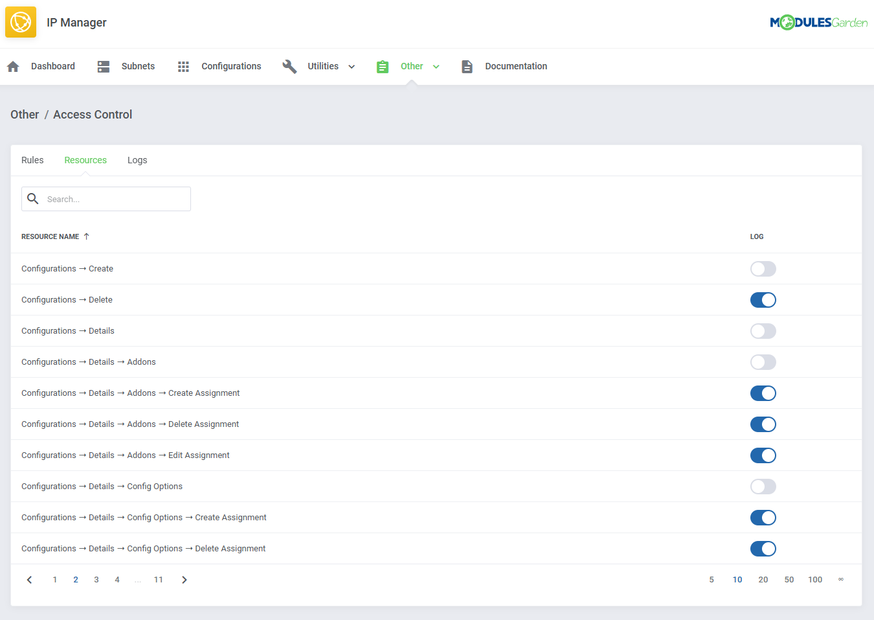Click the Subnets grid icon
Viewport: 874px width, 620px height.
(x=104, y=66)
